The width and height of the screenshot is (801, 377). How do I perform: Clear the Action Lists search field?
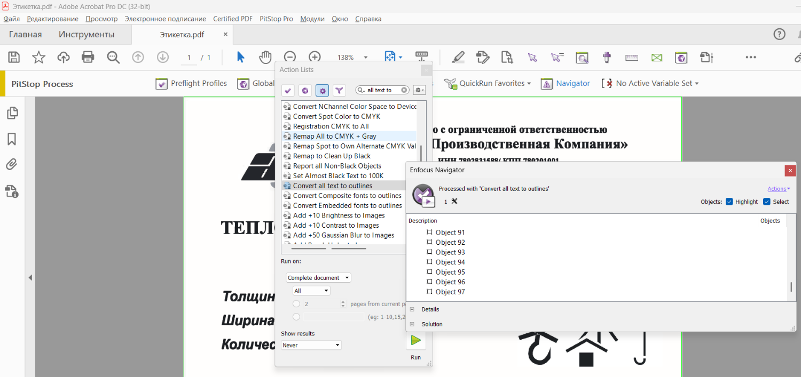pos(404,91)
